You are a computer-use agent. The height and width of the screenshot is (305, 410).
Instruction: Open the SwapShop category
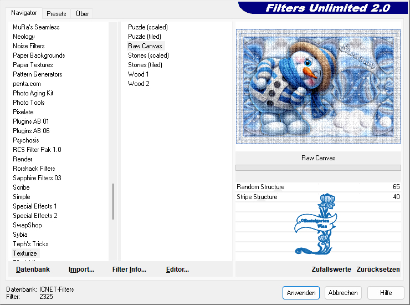[28, 225]
